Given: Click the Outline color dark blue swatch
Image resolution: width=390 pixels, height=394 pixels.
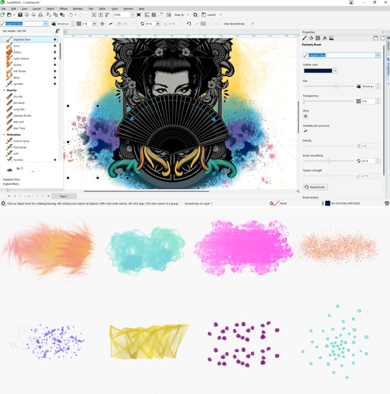Looking at the screenshot, I should tap(318, 71).
